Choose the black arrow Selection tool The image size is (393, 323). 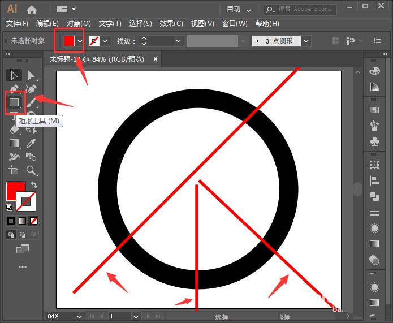[x=14, y=75]
